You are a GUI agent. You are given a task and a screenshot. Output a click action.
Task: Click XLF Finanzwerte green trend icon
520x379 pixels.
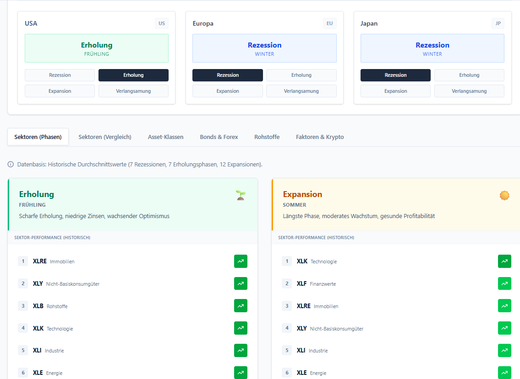[504, 283]
